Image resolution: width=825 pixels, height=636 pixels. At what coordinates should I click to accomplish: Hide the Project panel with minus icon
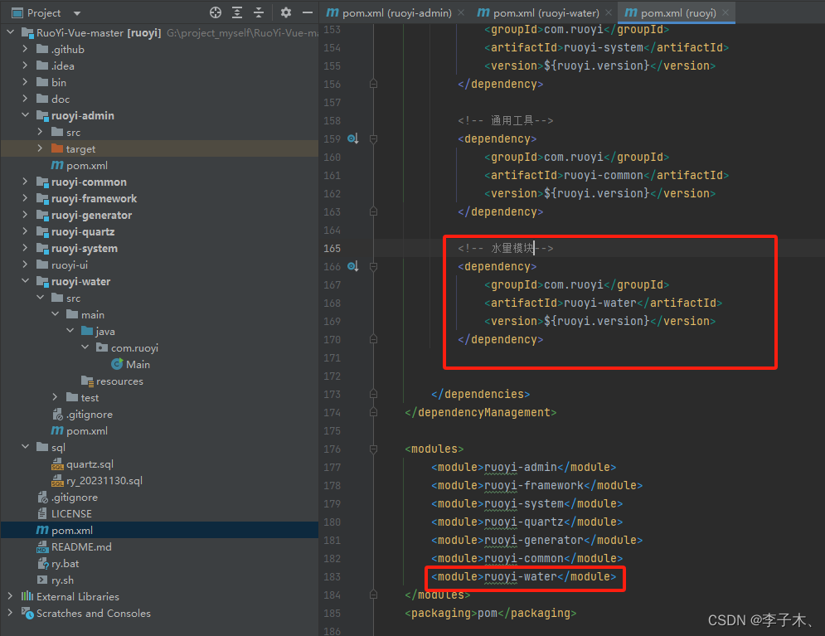click(x=308, y=12)
